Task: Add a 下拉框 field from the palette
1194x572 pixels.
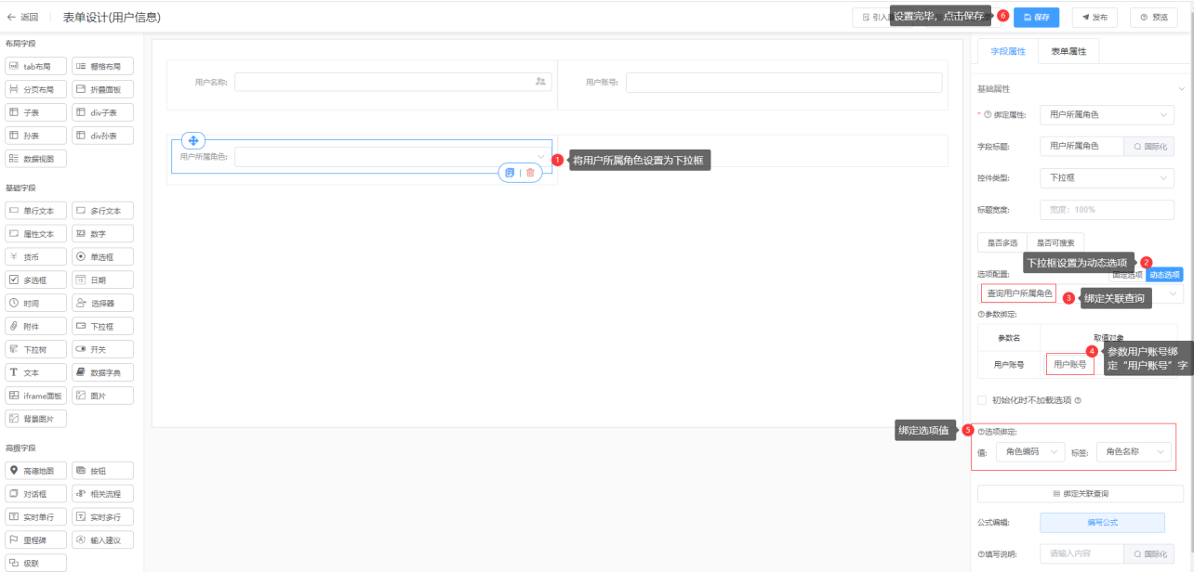Action: 102,326
